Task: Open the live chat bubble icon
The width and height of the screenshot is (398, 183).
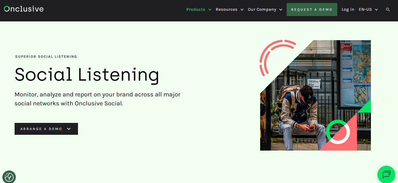Action: tap(386, 174)
